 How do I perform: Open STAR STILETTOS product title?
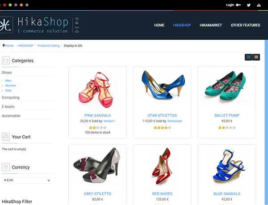click(x=162, y=116)
